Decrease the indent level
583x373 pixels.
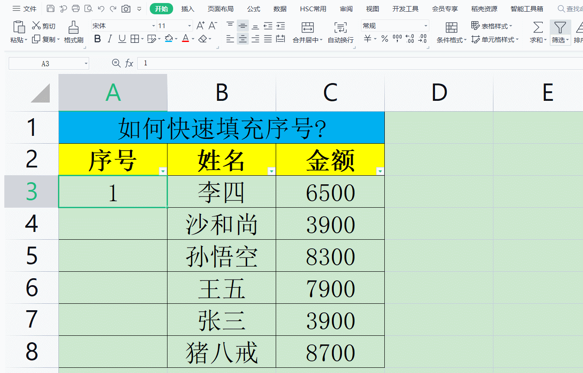[268, 26]
